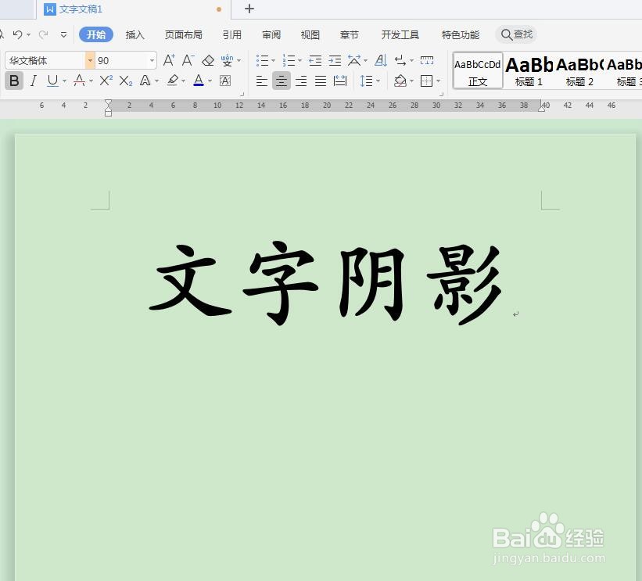This screenshot has height=581, width=642.
Task: Open font color dropdown arrow
Action: coord(210,81)
